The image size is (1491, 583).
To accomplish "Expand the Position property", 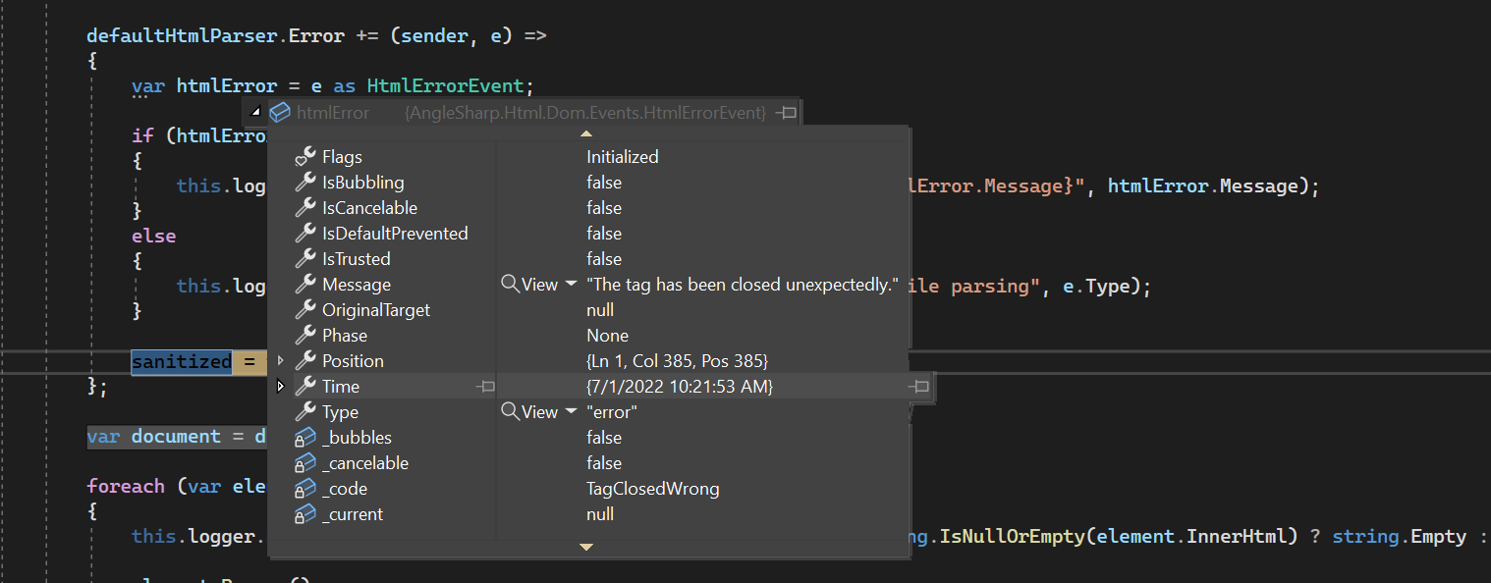I will tap(281, 360).
